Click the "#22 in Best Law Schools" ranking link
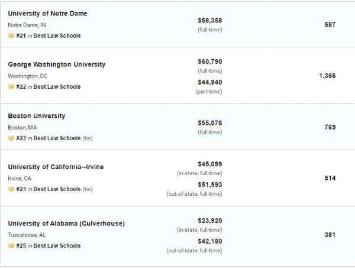Viewport: 355px width, 268px height. [49, 87]
